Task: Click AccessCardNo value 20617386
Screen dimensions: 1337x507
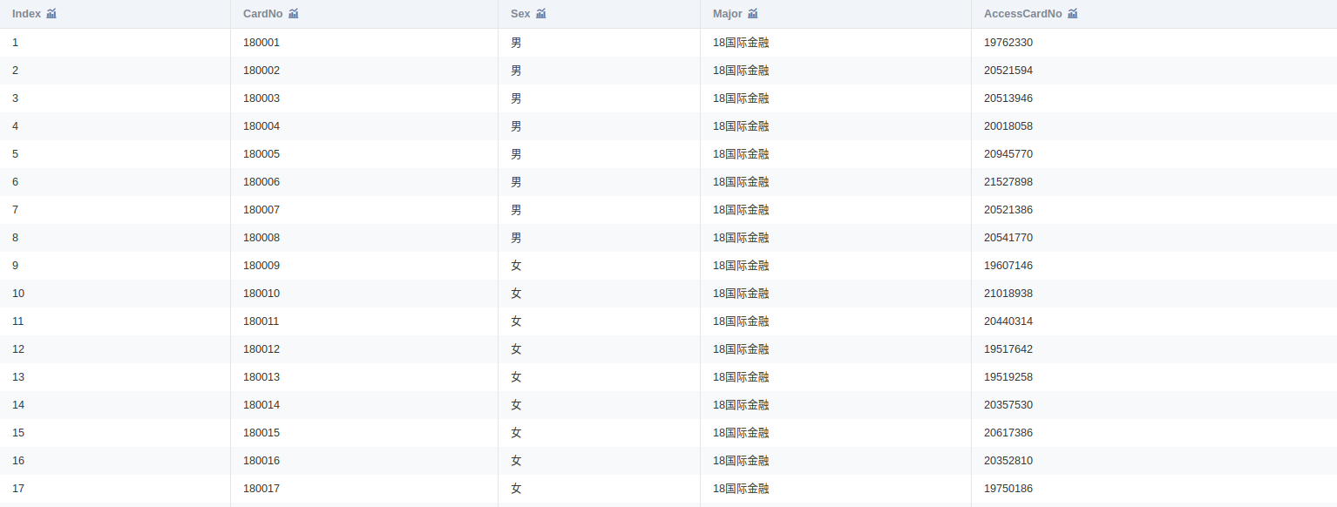Action: click(1008, 433)
